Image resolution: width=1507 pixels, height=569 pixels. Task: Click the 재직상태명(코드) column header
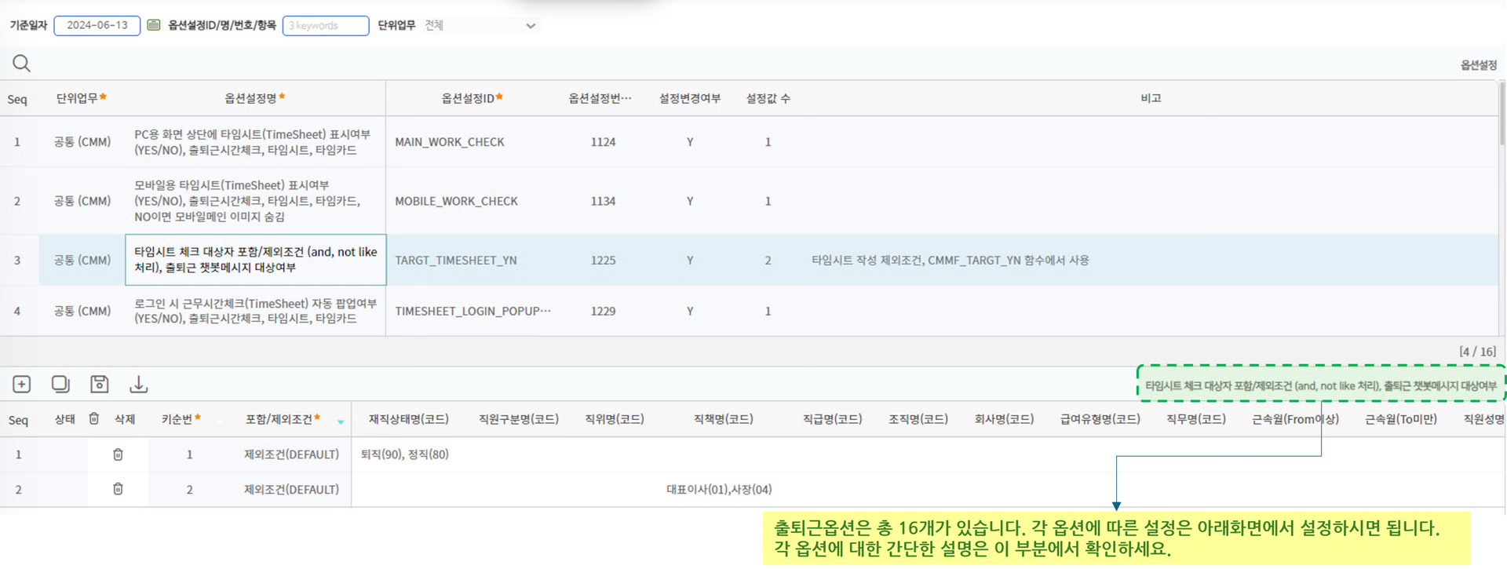[408, 419]
